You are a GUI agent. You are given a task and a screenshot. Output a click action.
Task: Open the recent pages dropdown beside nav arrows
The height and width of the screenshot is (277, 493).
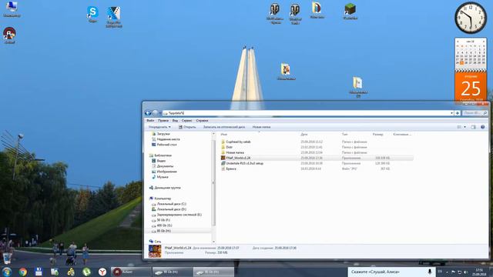[x=159, y=113]
